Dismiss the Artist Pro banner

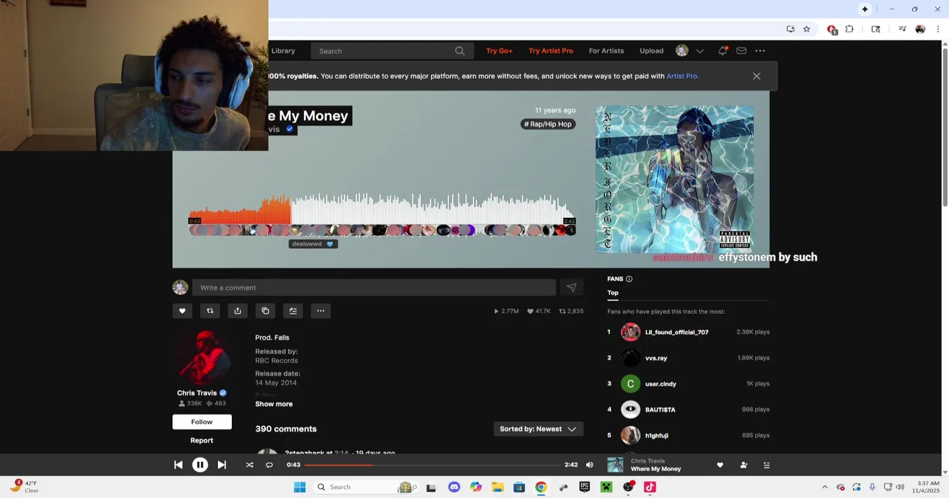757,76
